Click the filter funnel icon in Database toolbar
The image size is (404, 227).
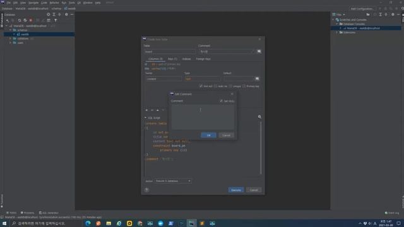[x=56, y=20]
